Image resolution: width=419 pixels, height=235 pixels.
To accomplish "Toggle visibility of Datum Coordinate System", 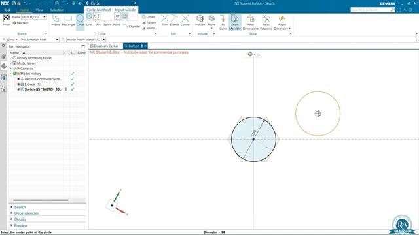I will (x=19, y=79).
